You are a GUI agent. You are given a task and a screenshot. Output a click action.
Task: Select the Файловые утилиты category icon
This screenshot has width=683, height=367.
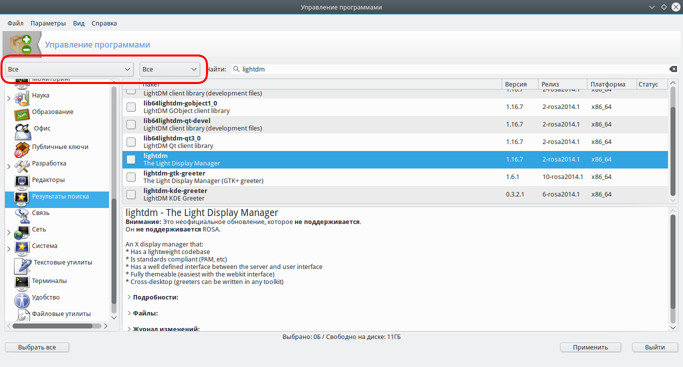(x=23, y=316)
